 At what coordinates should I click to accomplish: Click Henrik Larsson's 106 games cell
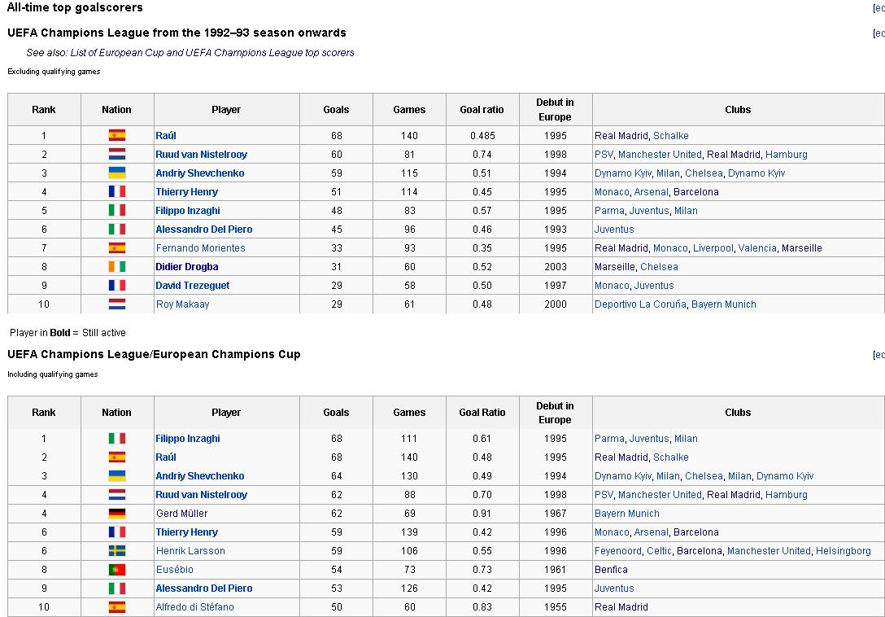click(409, 551)
